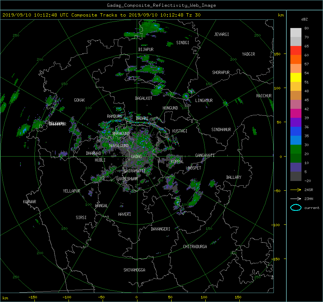Click the KARWAR city label
323x302 pixels.
tap(29, 202)
